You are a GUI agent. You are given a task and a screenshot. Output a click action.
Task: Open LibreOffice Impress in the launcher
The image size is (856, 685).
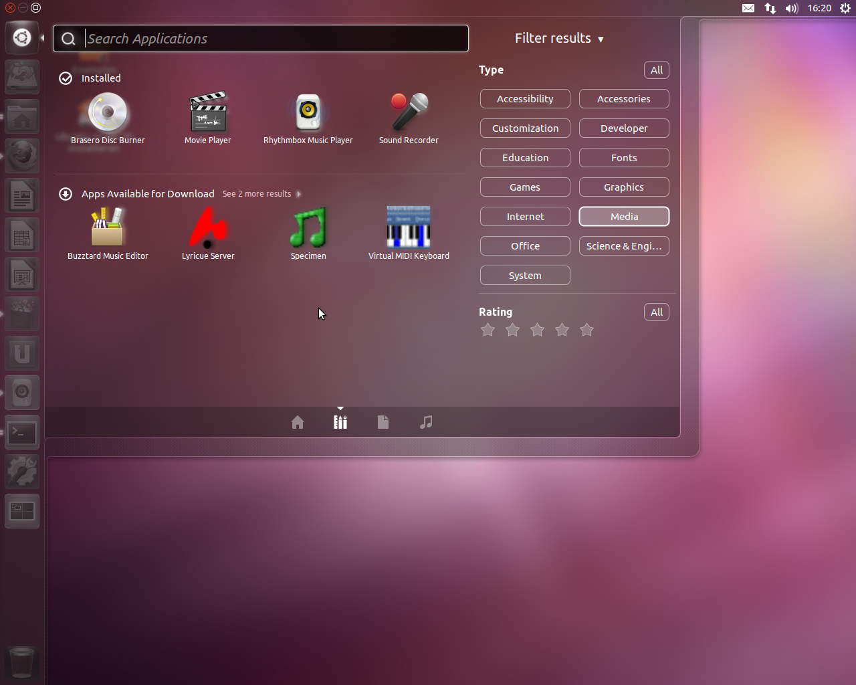pos(22,274)
